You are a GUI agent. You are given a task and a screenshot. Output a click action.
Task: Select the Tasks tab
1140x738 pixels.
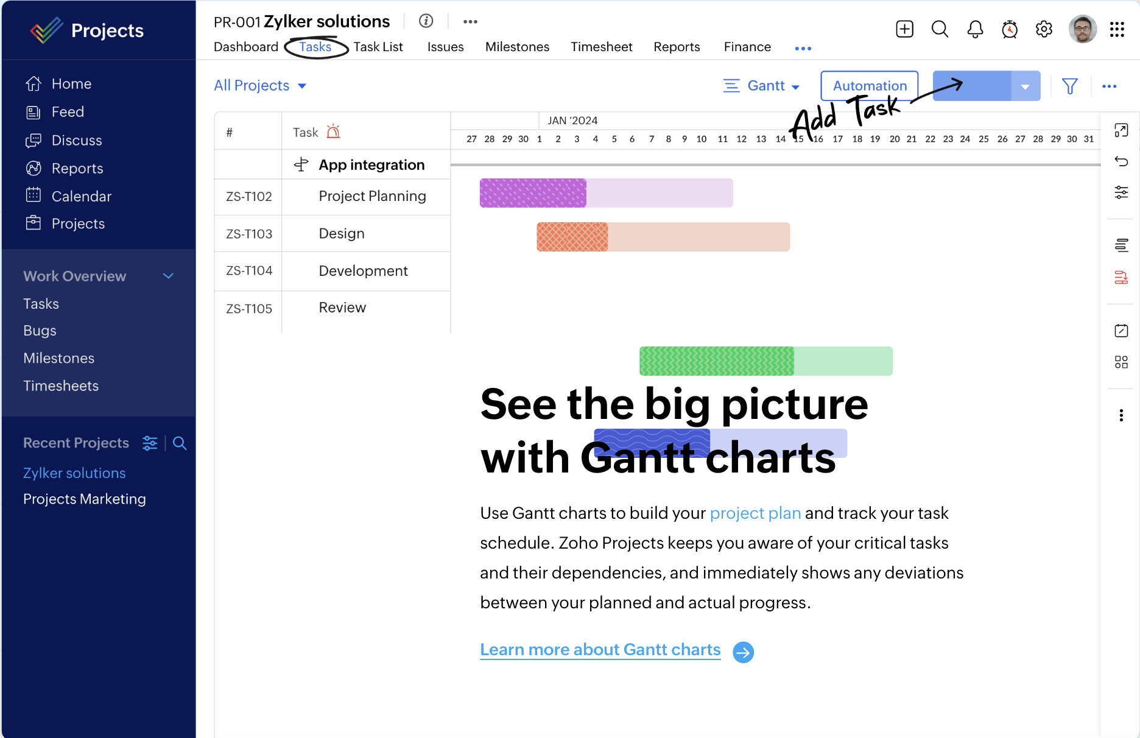(x=315, y=47)
